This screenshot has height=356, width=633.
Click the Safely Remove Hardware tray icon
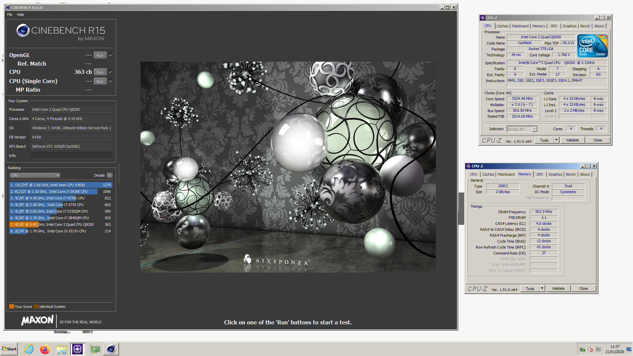[x=582, y=349]
